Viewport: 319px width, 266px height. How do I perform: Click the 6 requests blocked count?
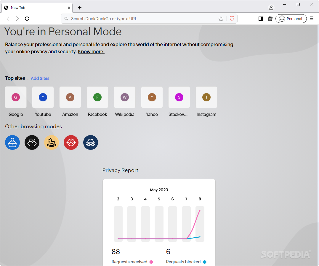[x=168, y=252]
